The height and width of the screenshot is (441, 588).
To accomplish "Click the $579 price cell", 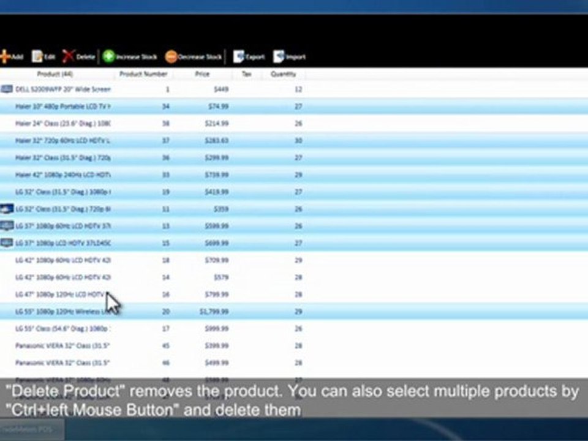I will tap(221, 277).
